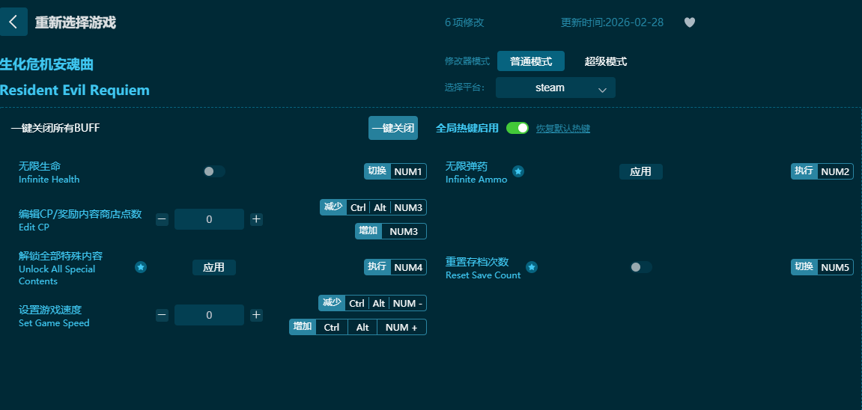862x410 pixels.
Task: Click 应用 button for Infinite Ammo
Action: point(640,171)
